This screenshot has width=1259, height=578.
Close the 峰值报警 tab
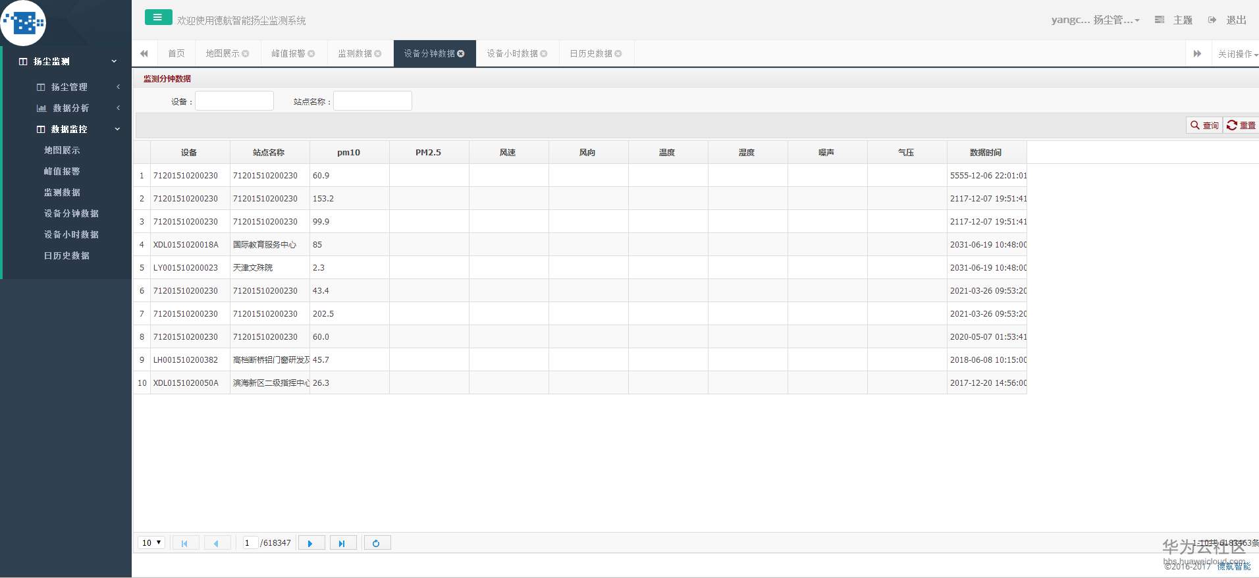311,54
